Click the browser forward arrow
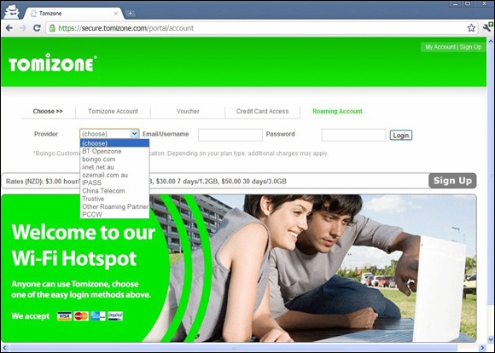The width and height of the screenshot is (495, 353). (x=23, y=28)
